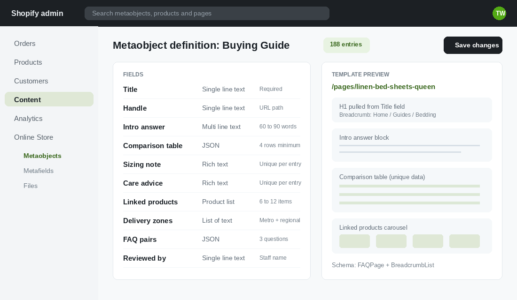Select the FAQ pairs field
This screenshot has height=300, width=517.
click(211, 239)
